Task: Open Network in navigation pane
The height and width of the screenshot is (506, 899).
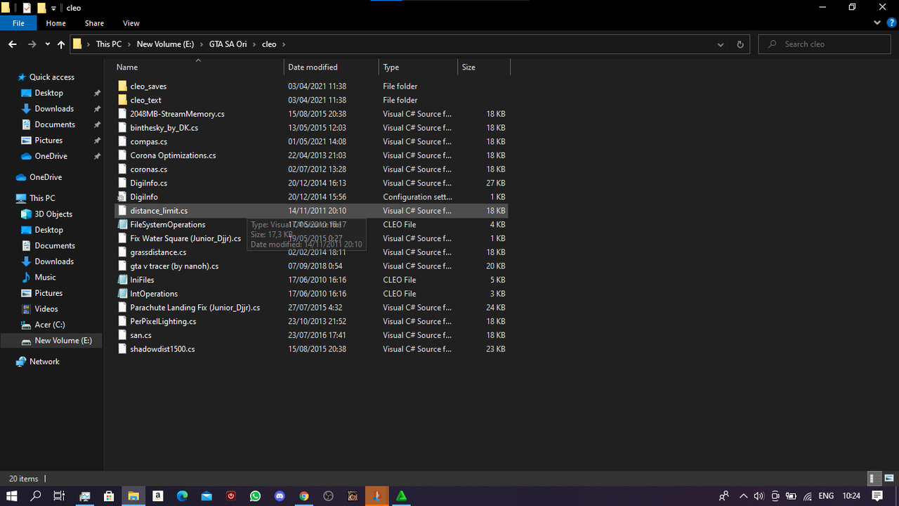Action: 44,362
